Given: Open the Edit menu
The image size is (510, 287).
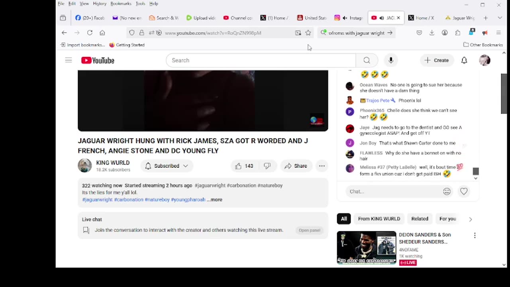Looking at the screenshot, I should coord(72,4).
